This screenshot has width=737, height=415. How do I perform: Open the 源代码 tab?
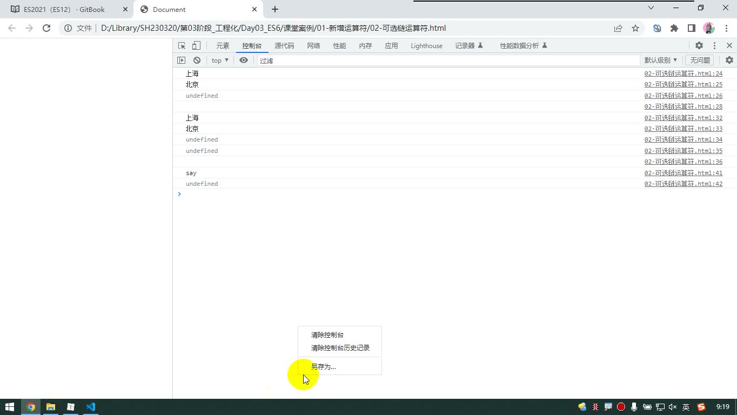click(284, 46)
